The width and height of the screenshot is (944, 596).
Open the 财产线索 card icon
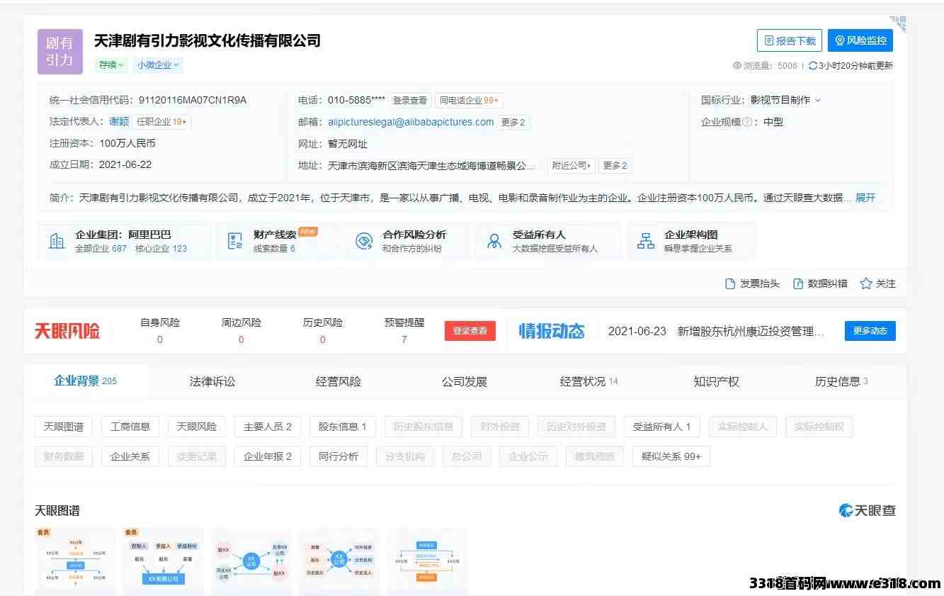click(x=235, y=241)
